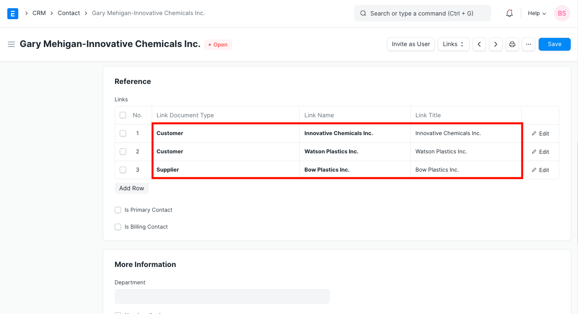Screen dimensions: 578x314
Task: Click the Department input field
Action: tap(222, 296)
